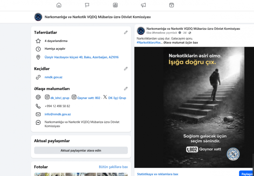Open the insights chart icon

[x=115, y=5]
